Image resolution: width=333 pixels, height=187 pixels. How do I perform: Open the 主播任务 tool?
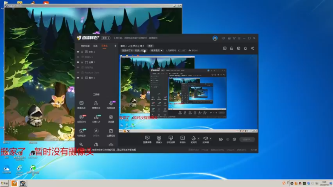point(111,133)
